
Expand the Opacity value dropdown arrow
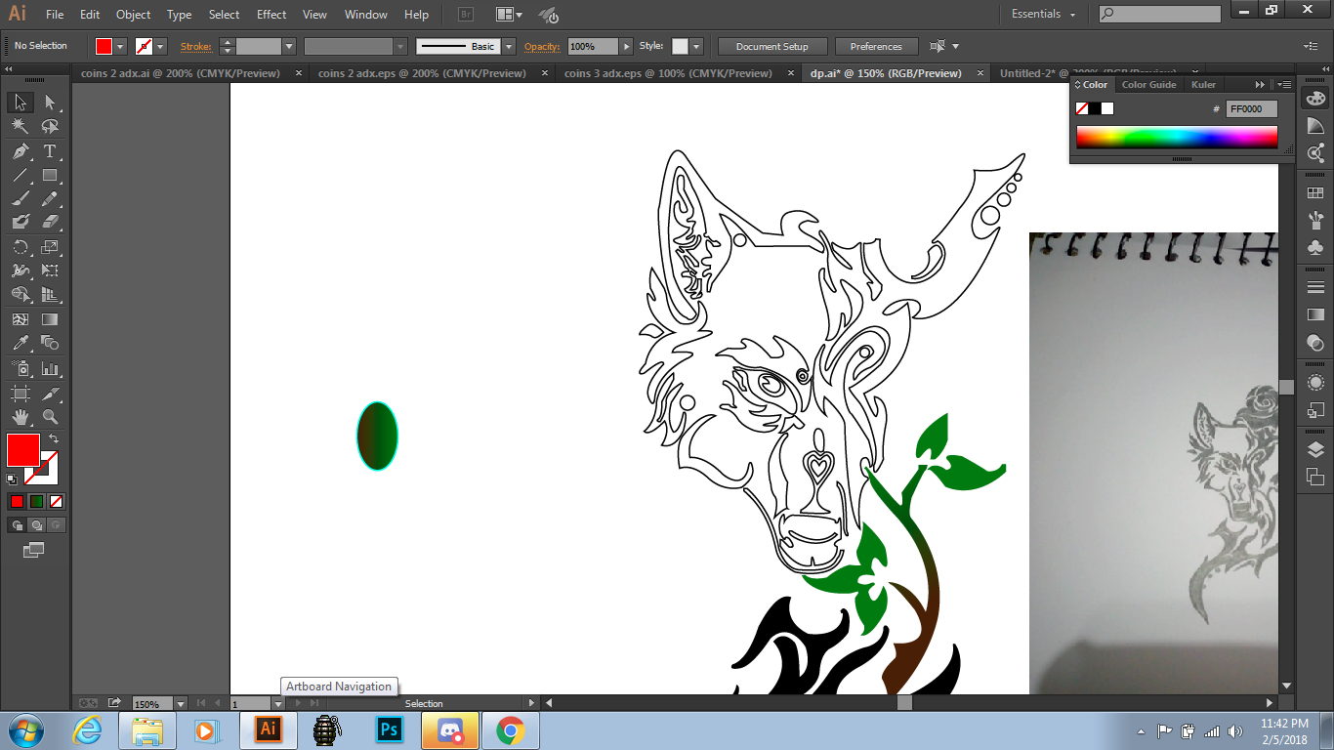click(x=627, y=47)
